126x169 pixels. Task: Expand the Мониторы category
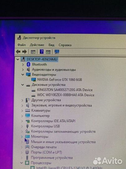(22, 137)
